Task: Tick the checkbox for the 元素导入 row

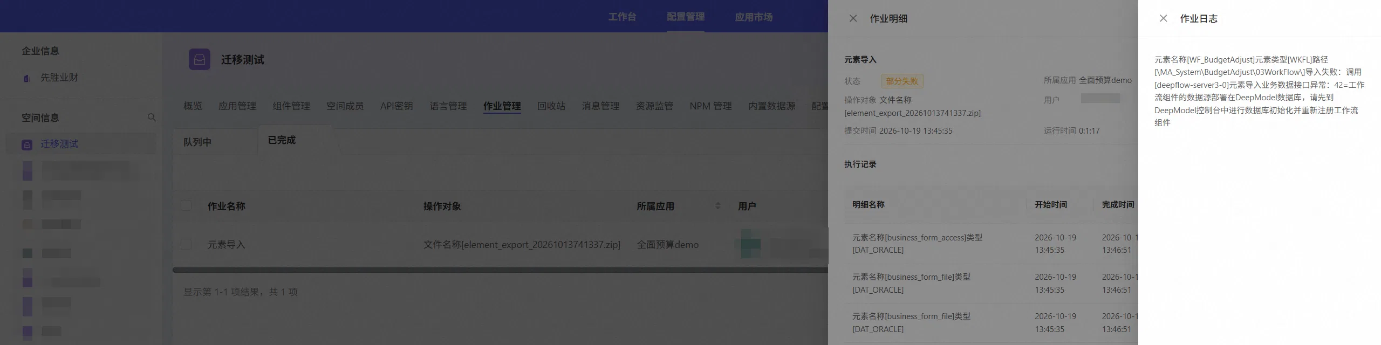Action: tap(186, 244)
